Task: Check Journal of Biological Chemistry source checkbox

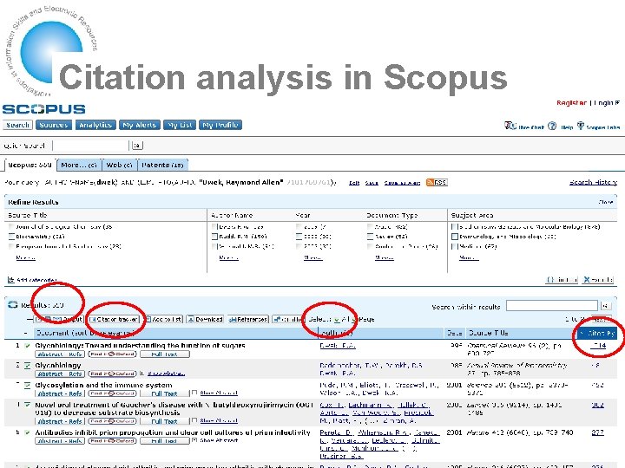Action: pyautogui.click(x=11, y=227)
